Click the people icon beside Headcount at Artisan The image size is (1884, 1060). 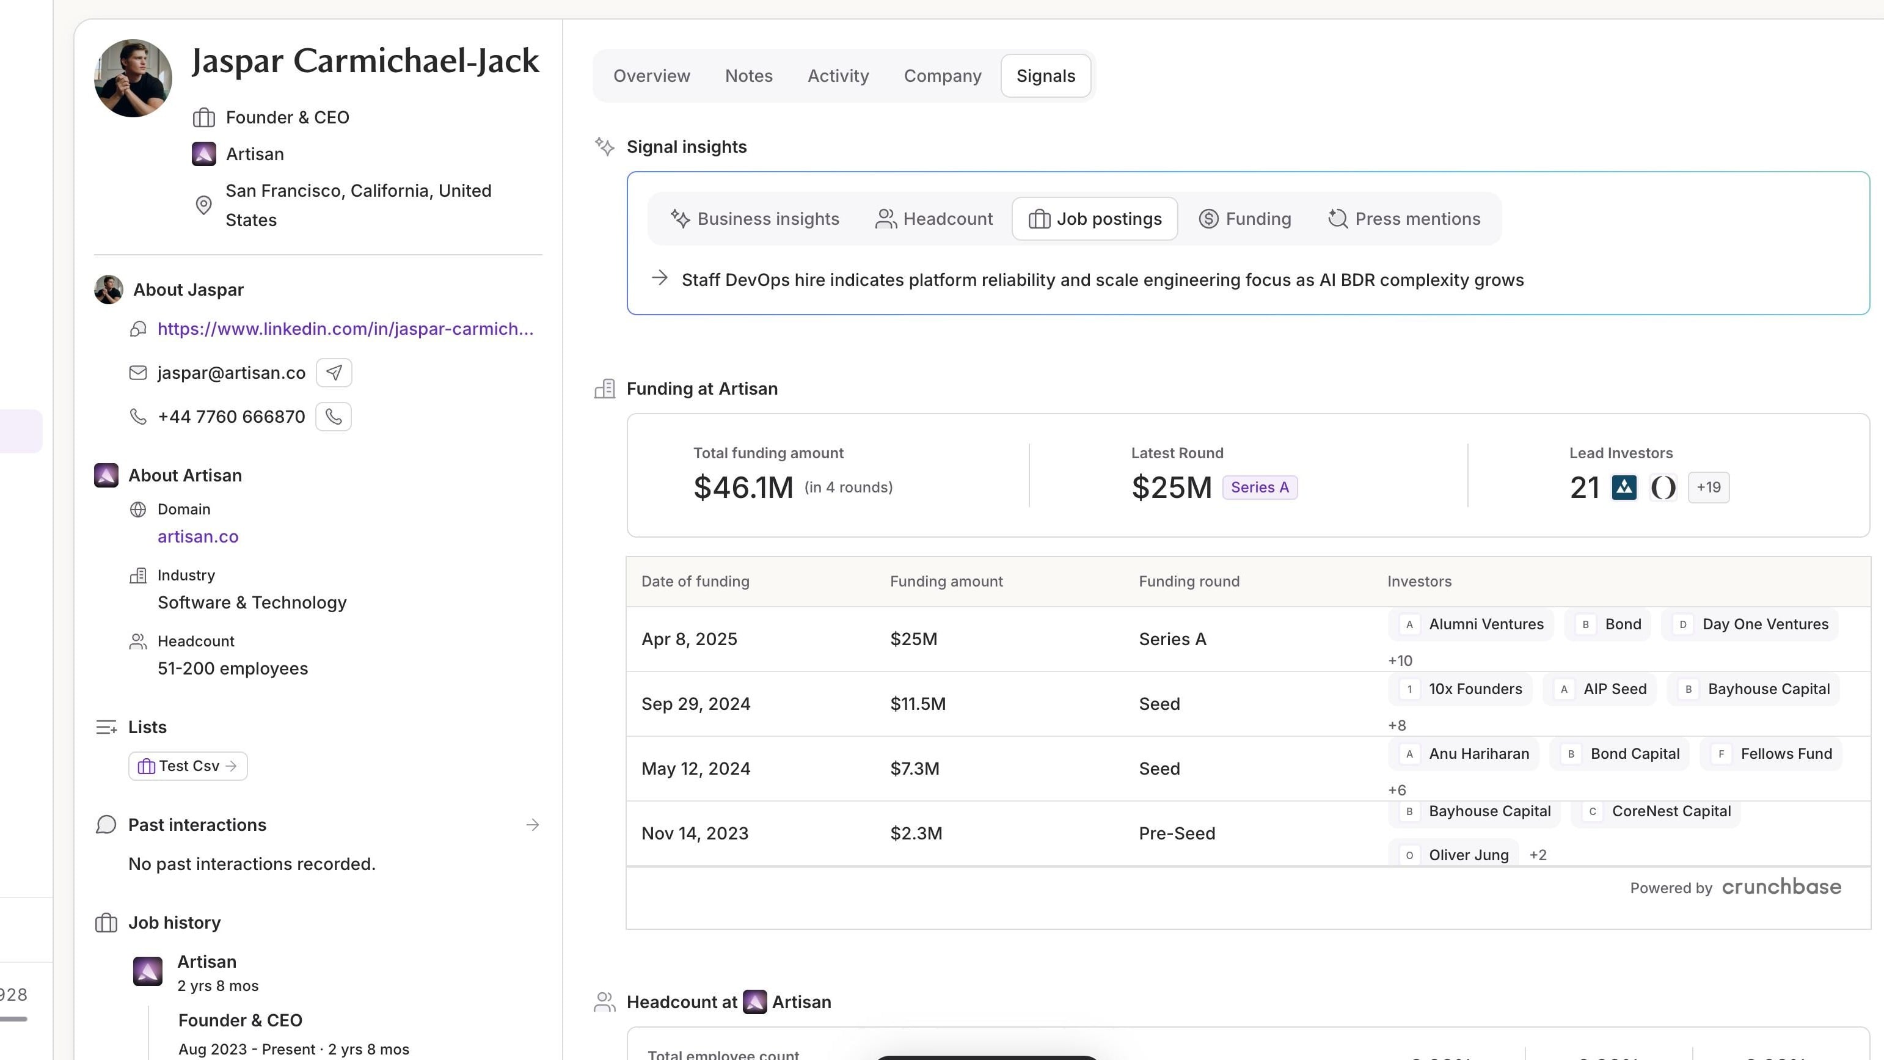coord(605,1002)
